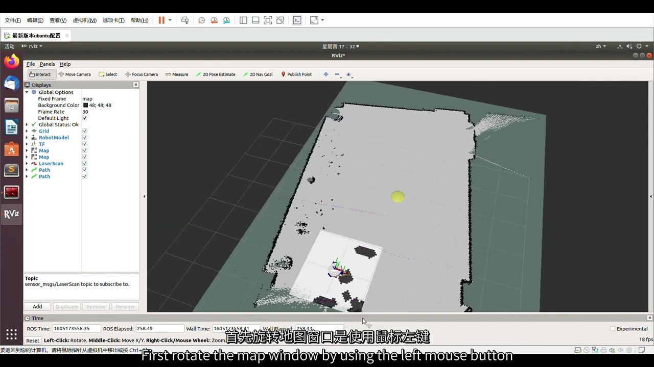Enter VMware full screen mode icon

268,20
